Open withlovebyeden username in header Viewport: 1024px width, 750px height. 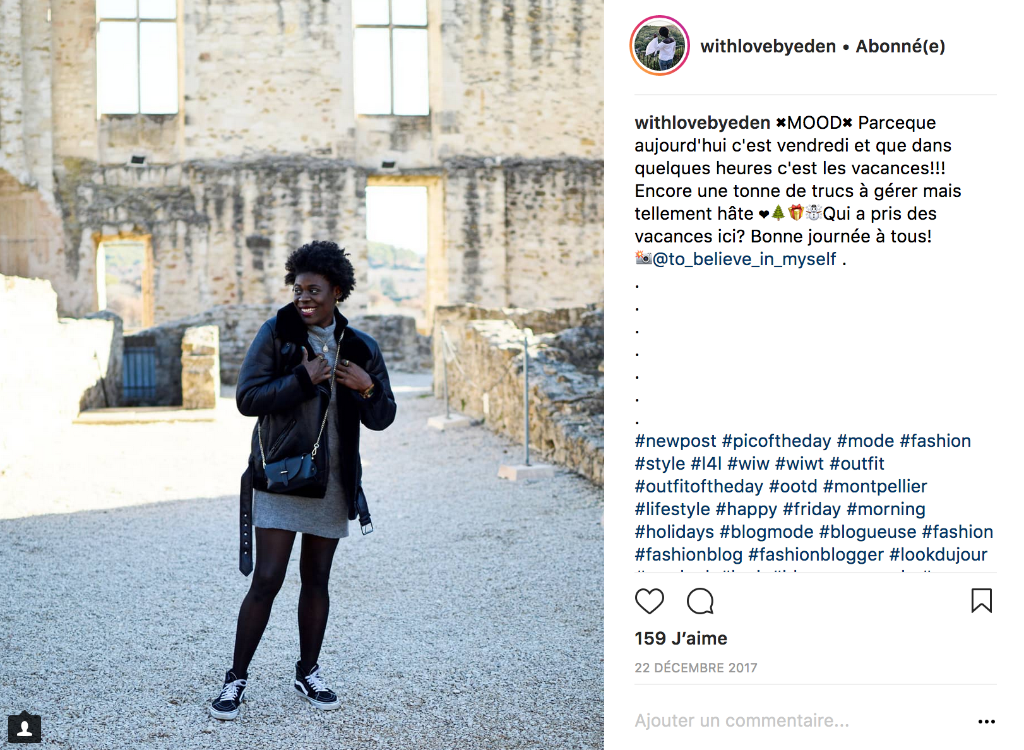coord(768,46)
